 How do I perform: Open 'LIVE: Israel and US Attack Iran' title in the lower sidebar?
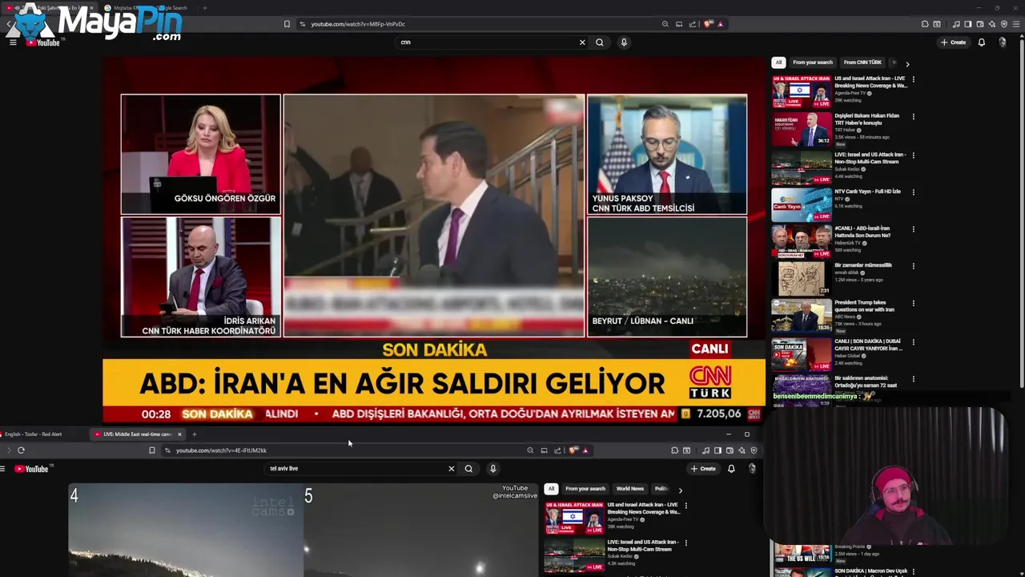coord(643,545)
